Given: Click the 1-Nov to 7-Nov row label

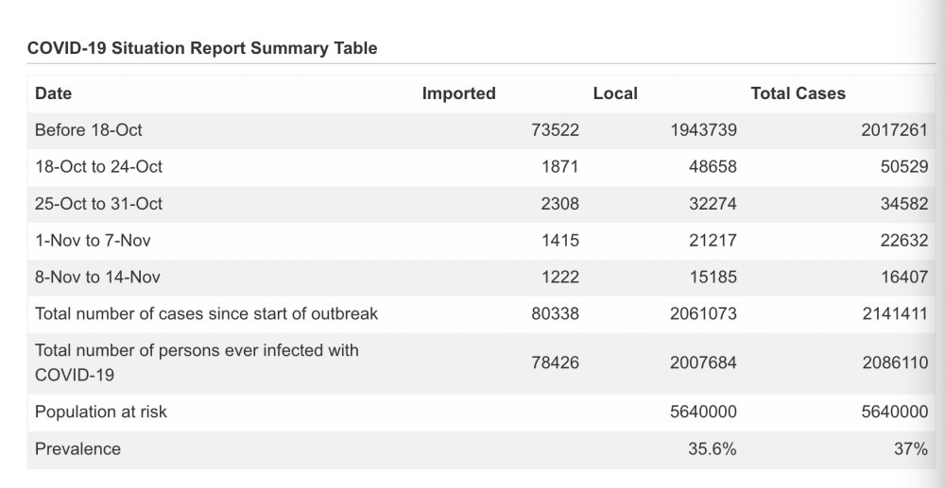Looking at the screenshot, I should point(93,240).
